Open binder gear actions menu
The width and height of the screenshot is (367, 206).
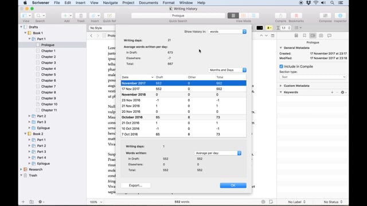(41, 202)
